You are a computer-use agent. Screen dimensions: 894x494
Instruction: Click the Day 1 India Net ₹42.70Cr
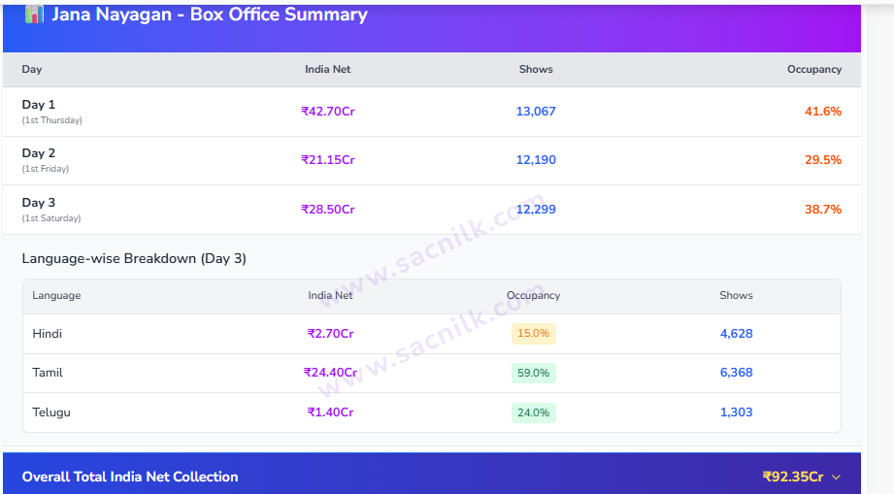click(328, 111)
